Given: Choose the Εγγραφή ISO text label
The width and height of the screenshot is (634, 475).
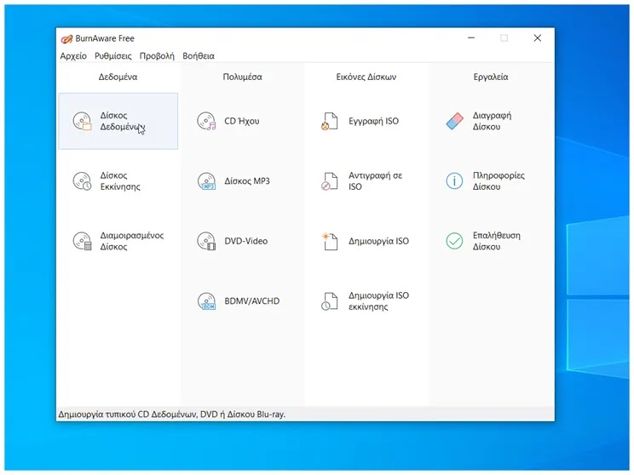Looking at the screenshot, I should point(373,121).
